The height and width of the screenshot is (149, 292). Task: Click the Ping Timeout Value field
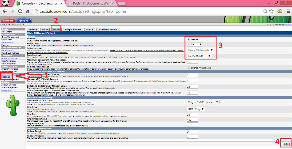[x=192, y=120]
